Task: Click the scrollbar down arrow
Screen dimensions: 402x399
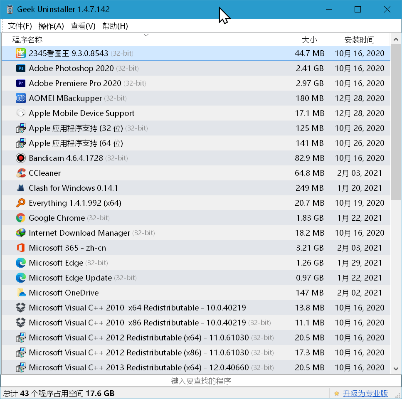Action: (396, 368)
